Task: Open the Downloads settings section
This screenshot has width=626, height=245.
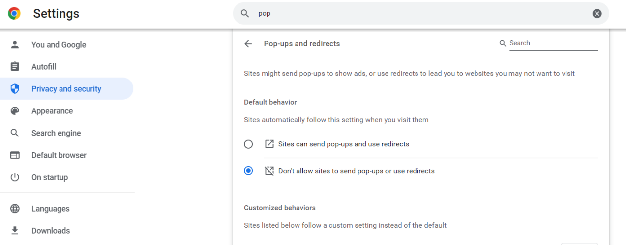Action: point(67,231)
